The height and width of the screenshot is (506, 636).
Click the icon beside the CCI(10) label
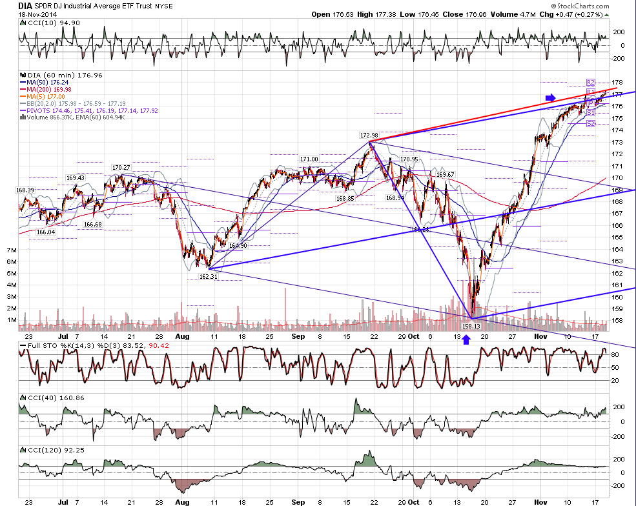pos(23,23)
